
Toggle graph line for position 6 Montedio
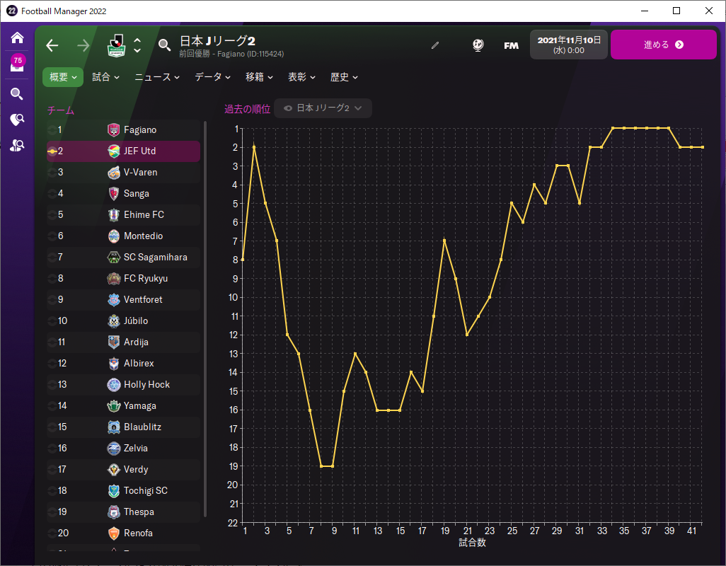coord(52,236)
